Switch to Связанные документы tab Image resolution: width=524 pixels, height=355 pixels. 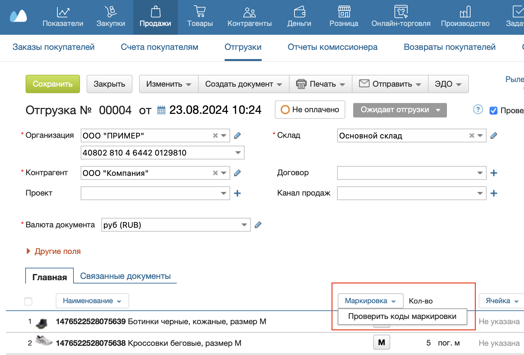click(125, 276)
